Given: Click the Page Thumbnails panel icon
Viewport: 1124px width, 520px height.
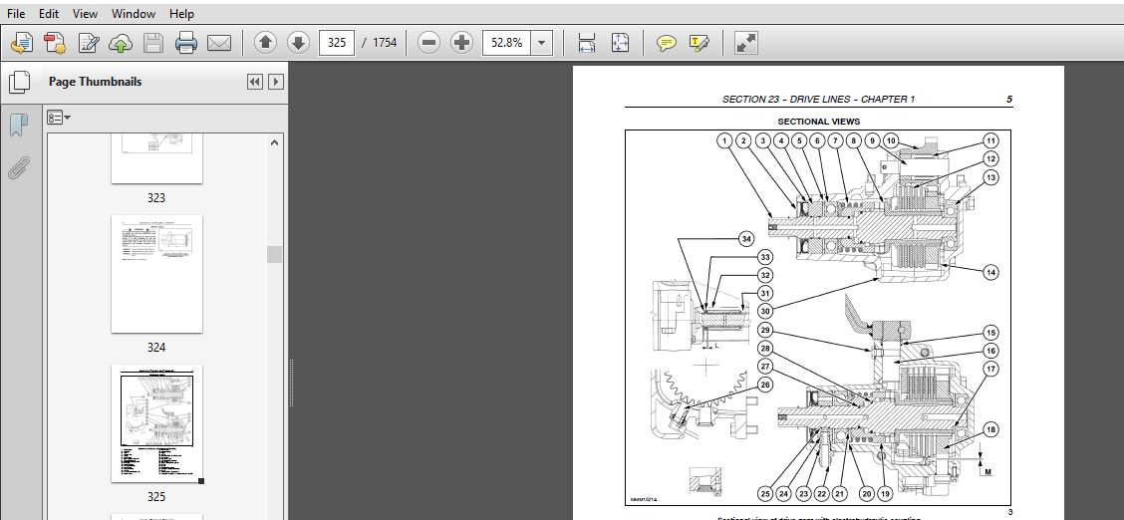Looking at the screenshot, I should (x=19, y=82).
